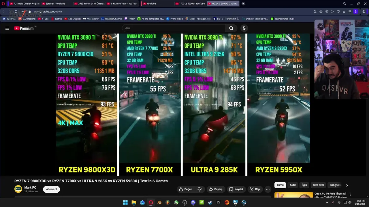Screen dimensions: 369x207
Task: Open Opera easy setup menu icon
Action: tap(350, 11)
